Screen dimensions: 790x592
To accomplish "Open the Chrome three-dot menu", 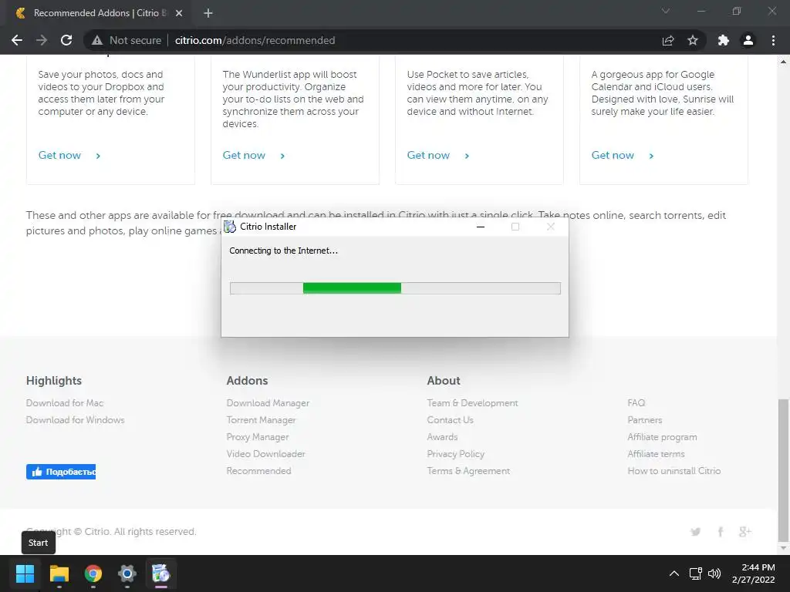I will coord(773,40).
